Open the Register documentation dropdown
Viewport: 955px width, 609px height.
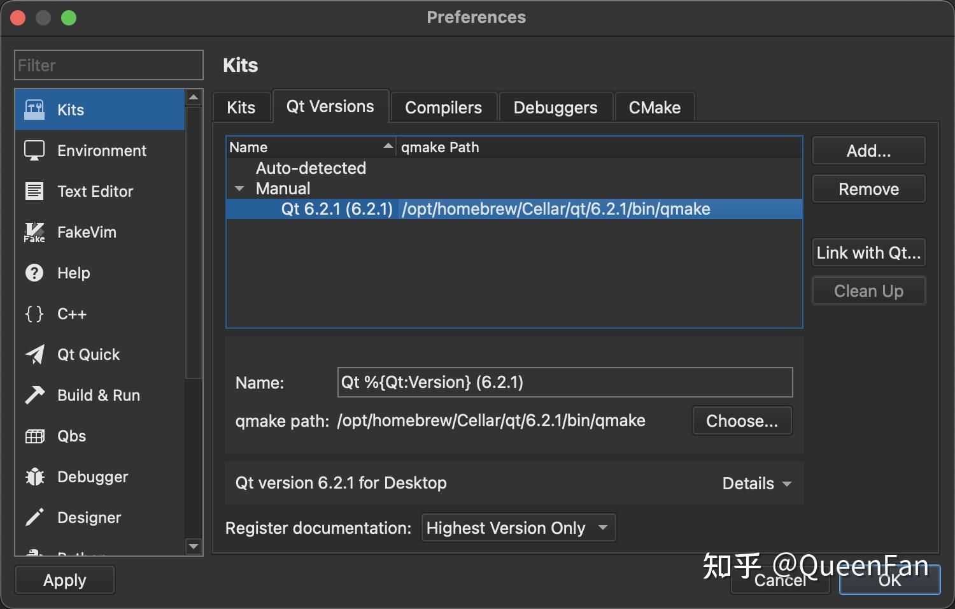click(x=518, y=527)
